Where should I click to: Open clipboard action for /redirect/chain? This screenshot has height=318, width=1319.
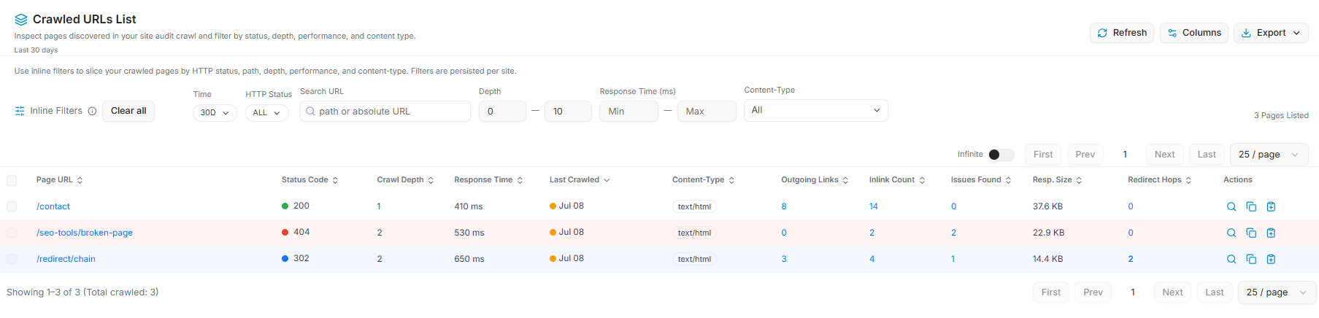[1271, 259]
